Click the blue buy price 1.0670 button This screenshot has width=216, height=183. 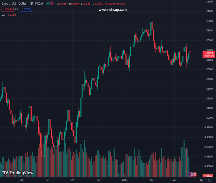pos(26,9)
